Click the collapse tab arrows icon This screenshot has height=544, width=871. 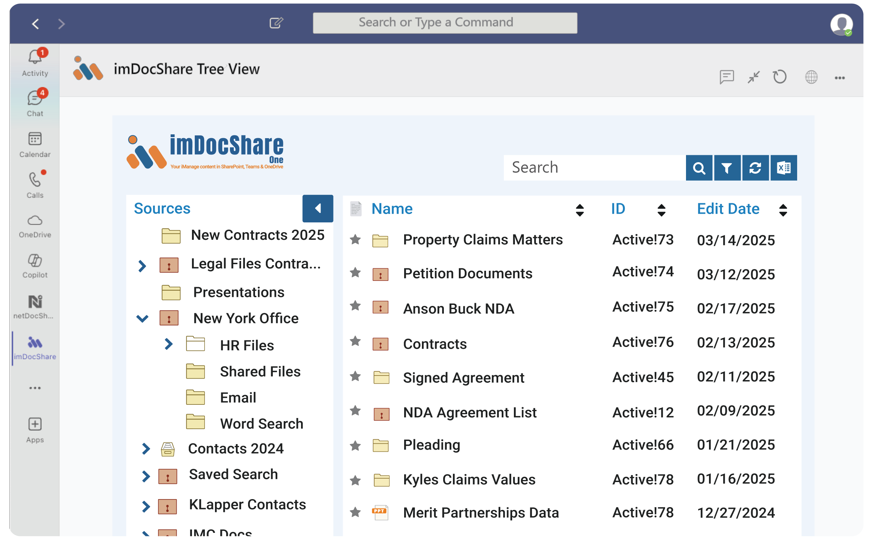pos(753,77)
